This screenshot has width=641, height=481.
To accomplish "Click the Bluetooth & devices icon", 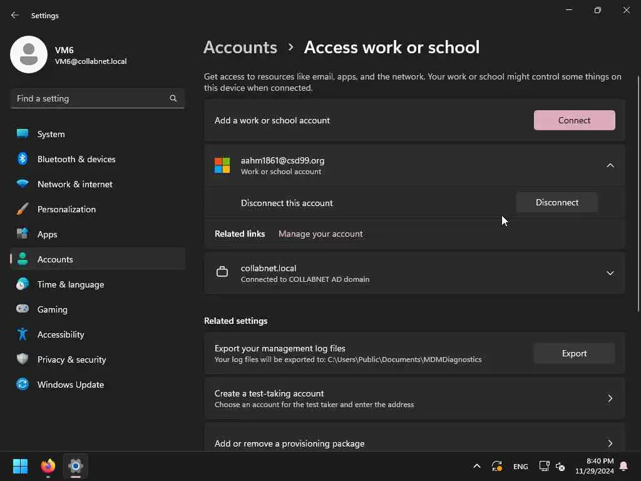I will (x=23, y=159).
